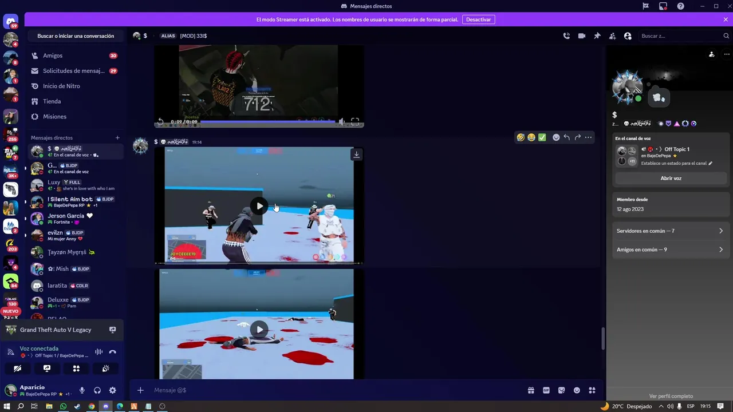Replay the top video
The width and height of the screenshot is (733, 412).
[x=161, y=122]
